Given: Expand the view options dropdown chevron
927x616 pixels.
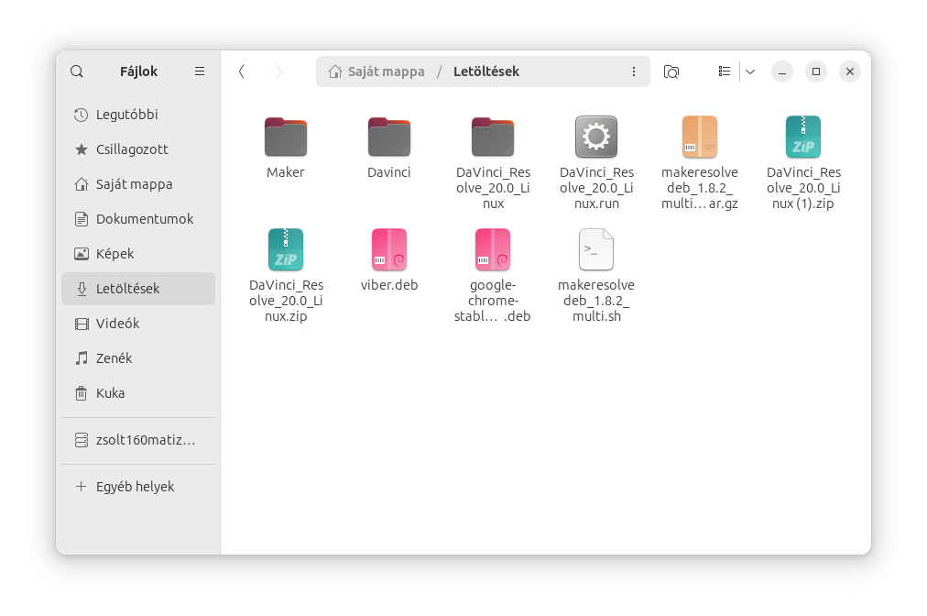Looking at the screenshot, I should (749, 71).
